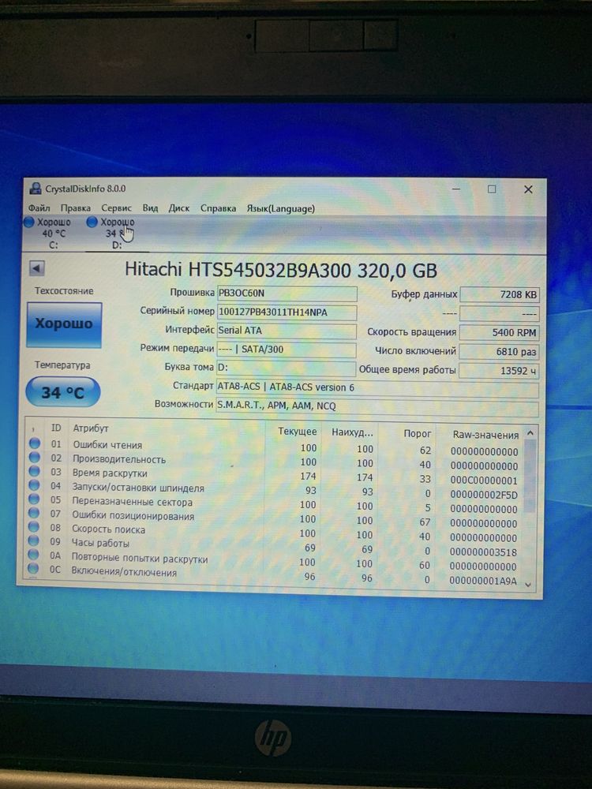Select the Переназначенные сектора attribute text
Image resolution: width=592 pixels, height=789 pixels.
click(x=132, y=502)
